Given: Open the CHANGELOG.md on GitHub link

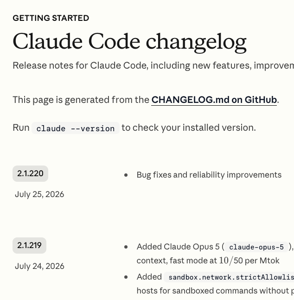Looking at the screenshot, I should click(x=214, y=100).
